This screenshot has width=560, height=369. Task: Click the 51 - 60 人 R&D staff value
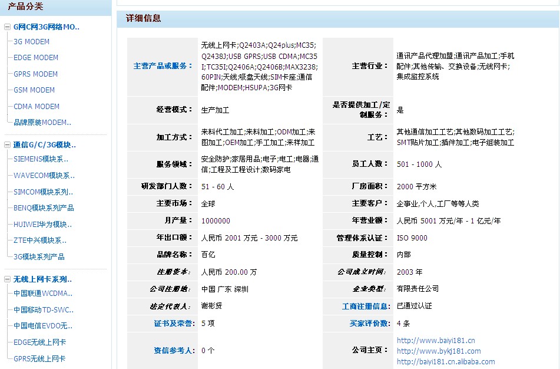click(217, 187)
